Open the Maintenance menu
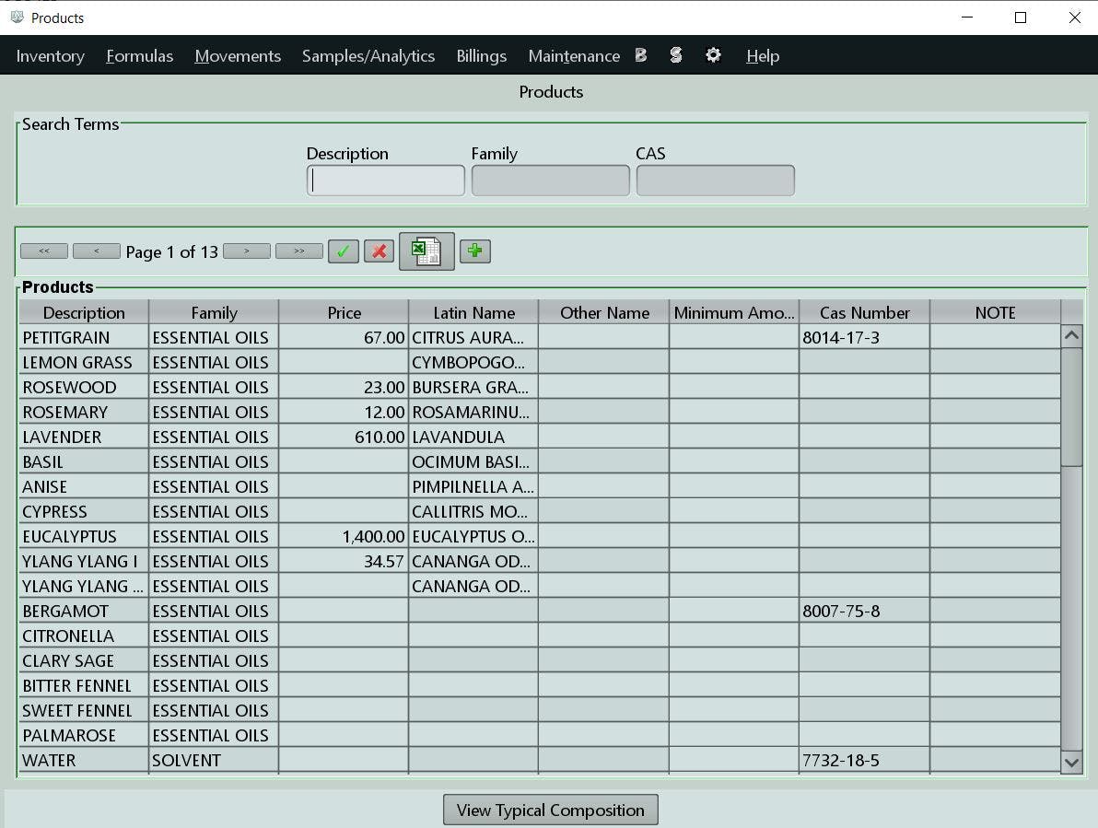The height and width of the screenshot is (828, 1098). [574, 56]
